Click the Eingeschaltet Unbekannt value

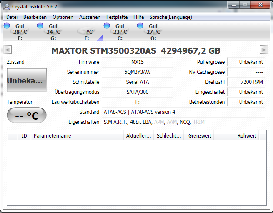coord(246,92)
